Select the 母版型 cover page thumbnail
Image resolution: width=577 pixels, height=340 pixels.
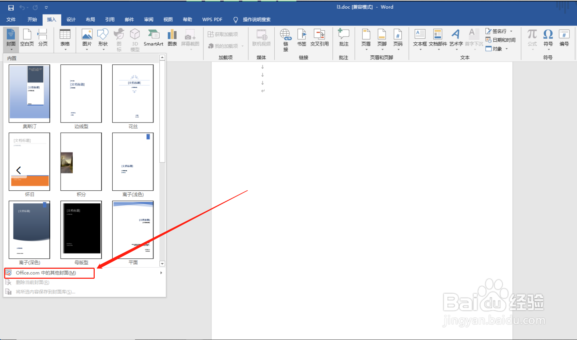click(x=81, y=230)
